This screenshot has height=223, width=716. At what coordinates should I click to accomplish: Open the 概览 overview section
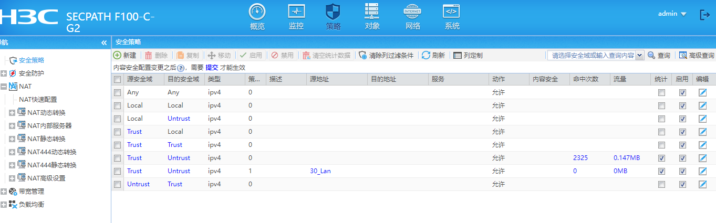pos(257,16)
